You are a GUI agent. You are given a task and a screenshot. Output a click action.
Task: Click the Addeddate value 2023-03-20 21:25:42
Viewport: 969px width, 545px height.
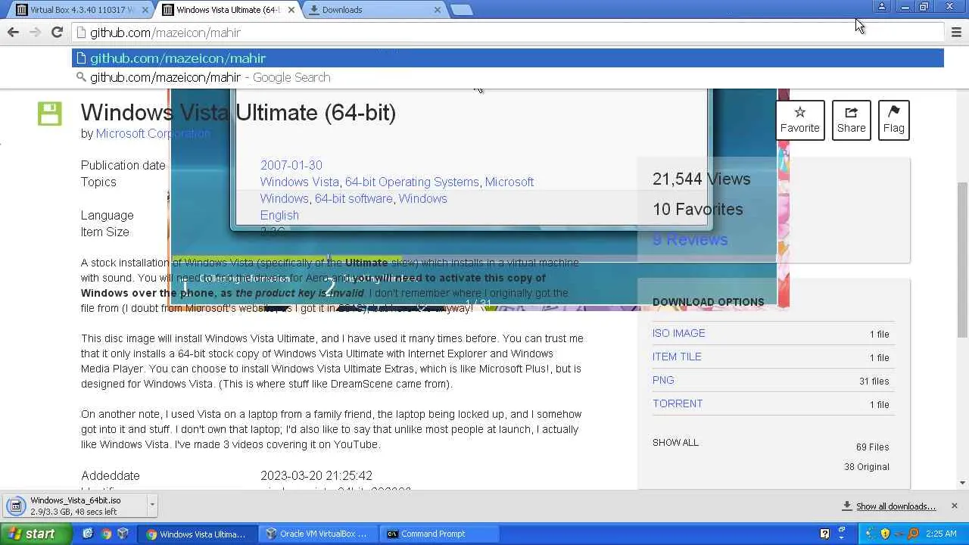tap(316, 475)
